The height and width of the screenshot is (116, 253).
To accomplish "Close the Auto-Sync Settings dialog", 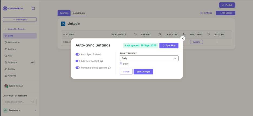I will (x=183, y=39).
